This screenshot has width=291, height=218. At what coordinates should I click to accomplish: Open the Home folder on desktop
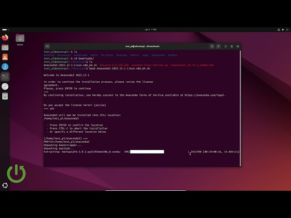point(20,40)
